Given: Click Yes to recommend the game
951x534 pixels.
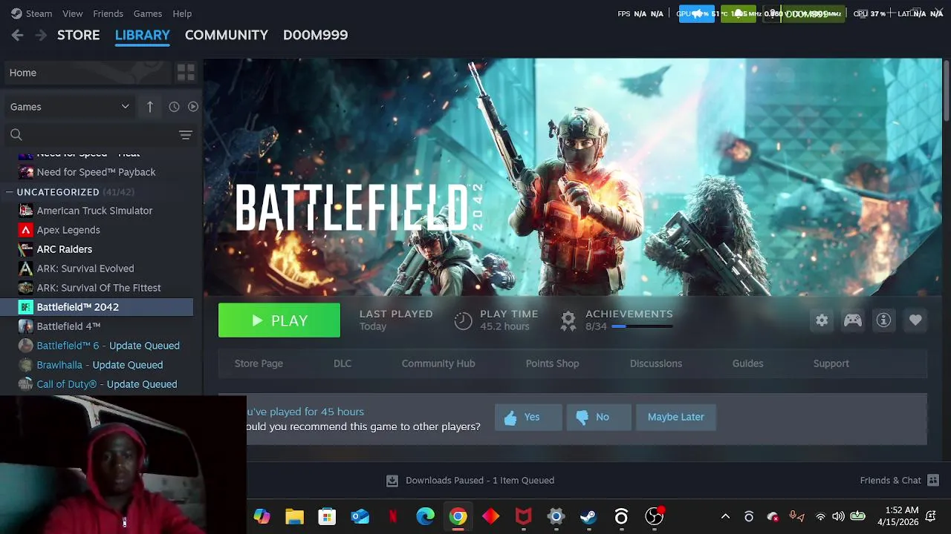Looking at the screenshot, I should click(x=528, y=418).
